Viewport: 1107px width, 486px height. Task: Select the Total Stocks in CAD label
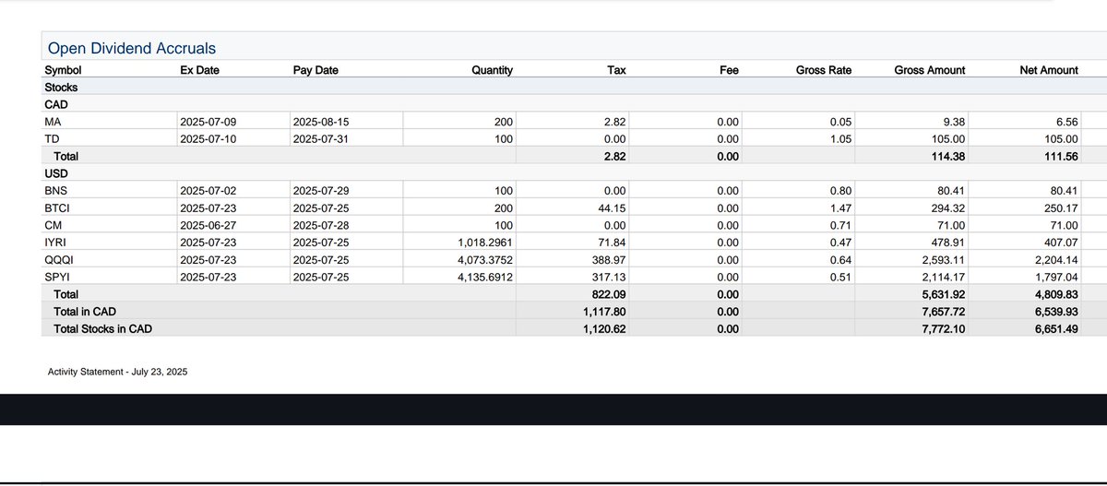(x=103, y=328)
